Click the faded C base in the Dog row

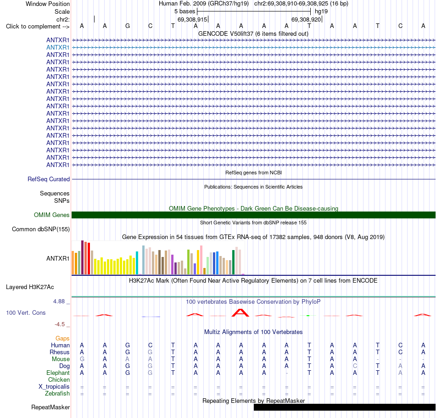[355, 366]
